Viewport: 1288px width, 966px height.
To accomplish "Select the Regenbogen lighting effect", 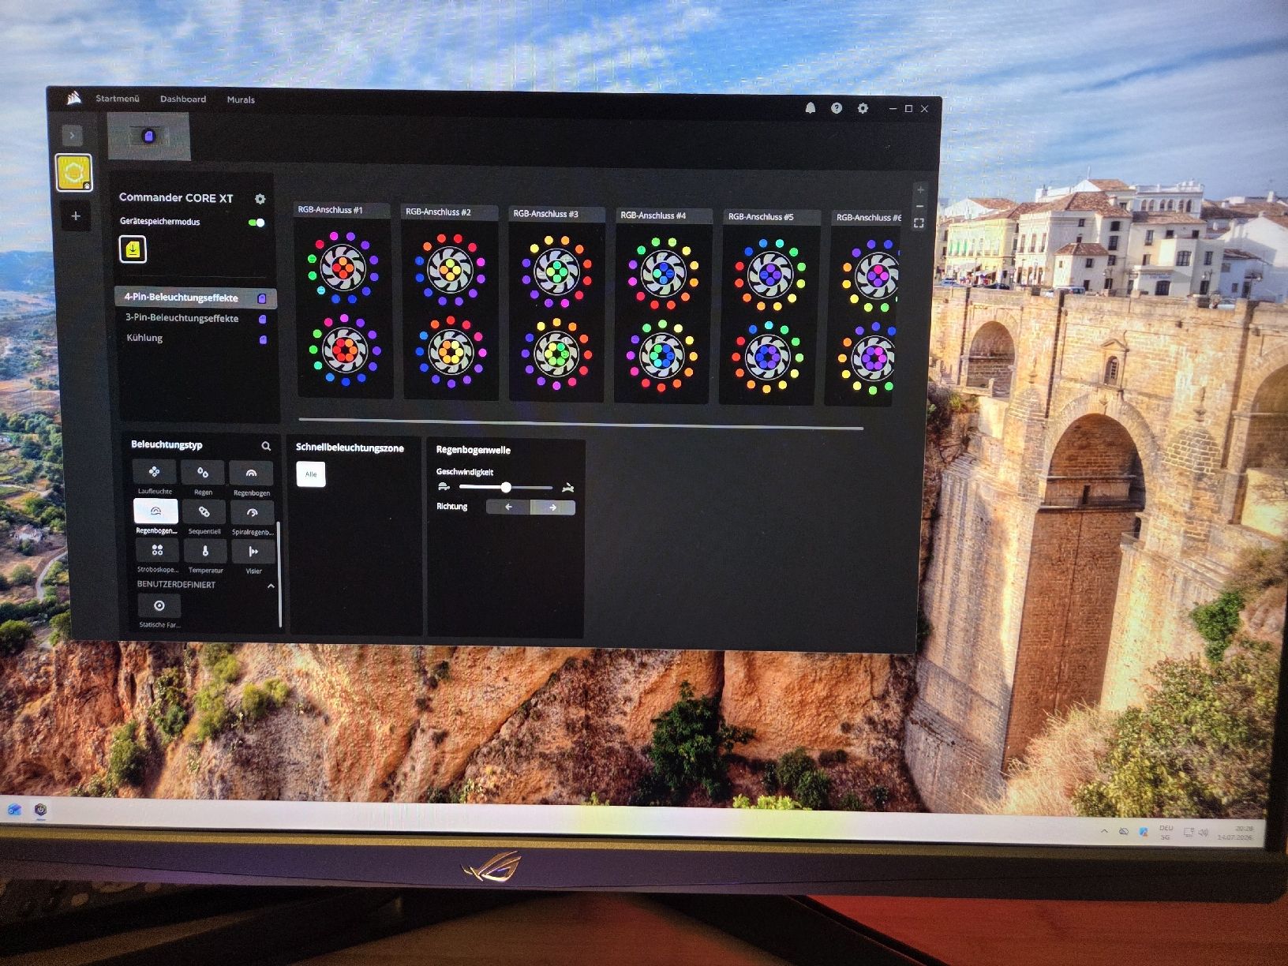I will pos(251,474).
